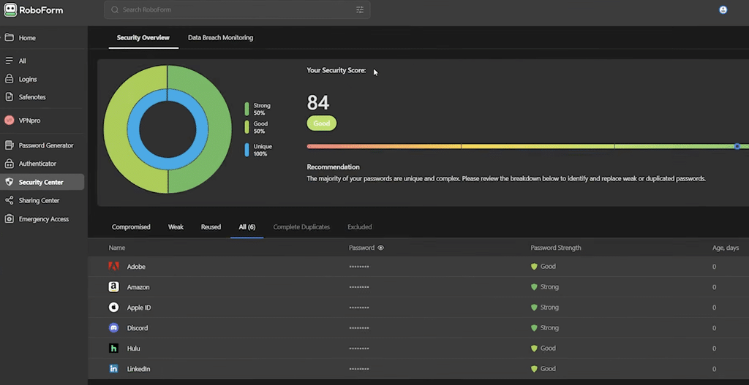The width and height of the screenshot is (749, 385).
Task: Open the Weak passwords tab
Action: 176,227
